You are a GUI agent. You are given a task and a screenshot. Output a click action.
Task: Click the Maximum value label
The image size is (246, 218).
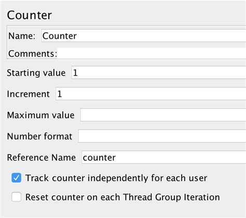[40, 115]
